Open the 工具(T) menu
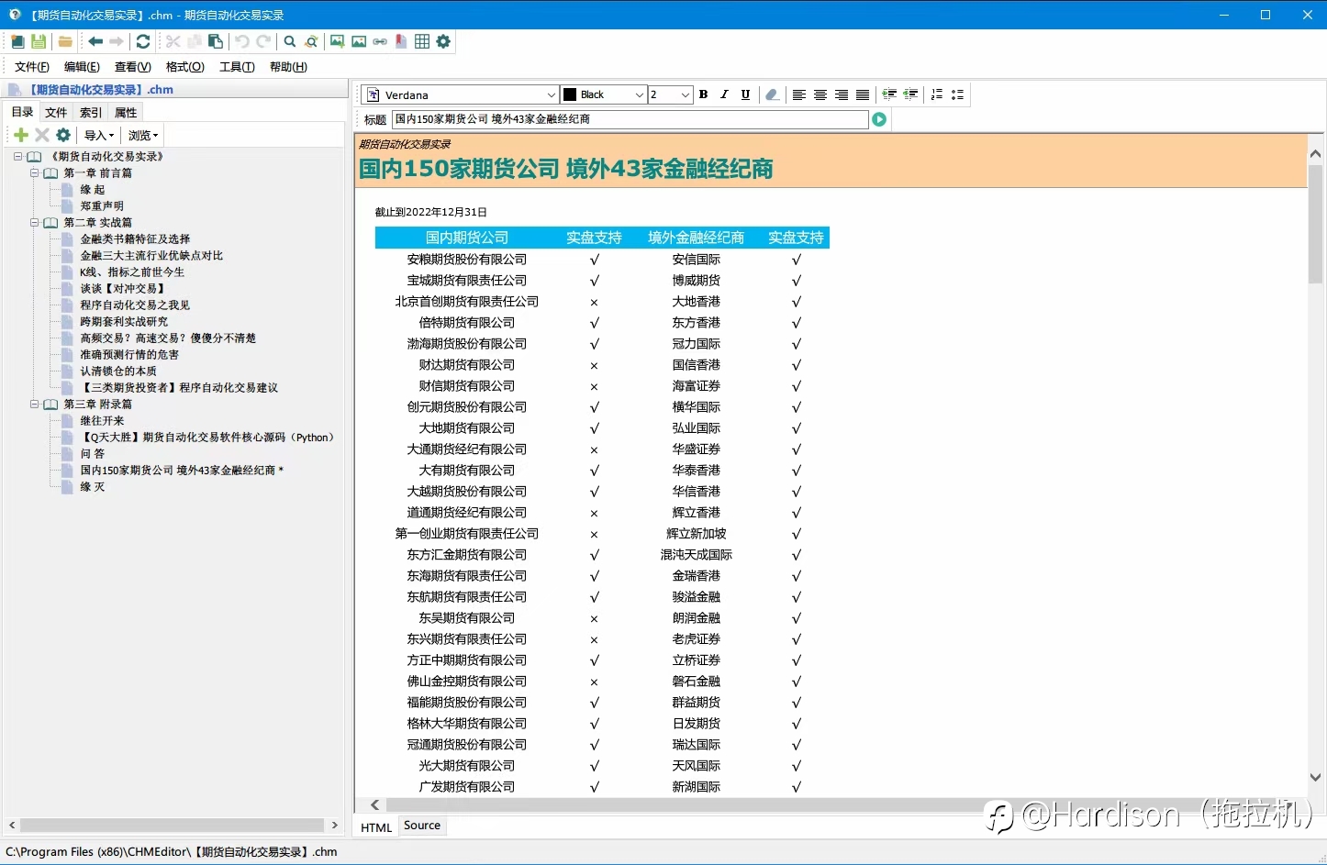 237,67
